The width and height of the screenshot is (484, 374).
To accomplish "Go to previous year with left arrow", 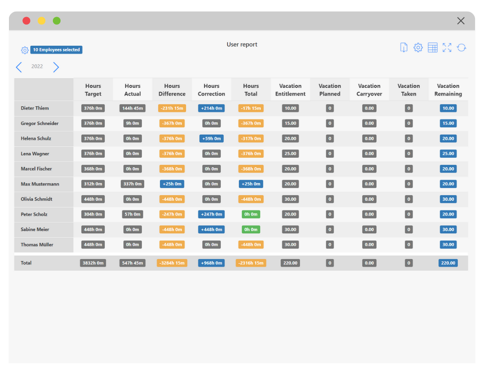I will coord(19,67).
